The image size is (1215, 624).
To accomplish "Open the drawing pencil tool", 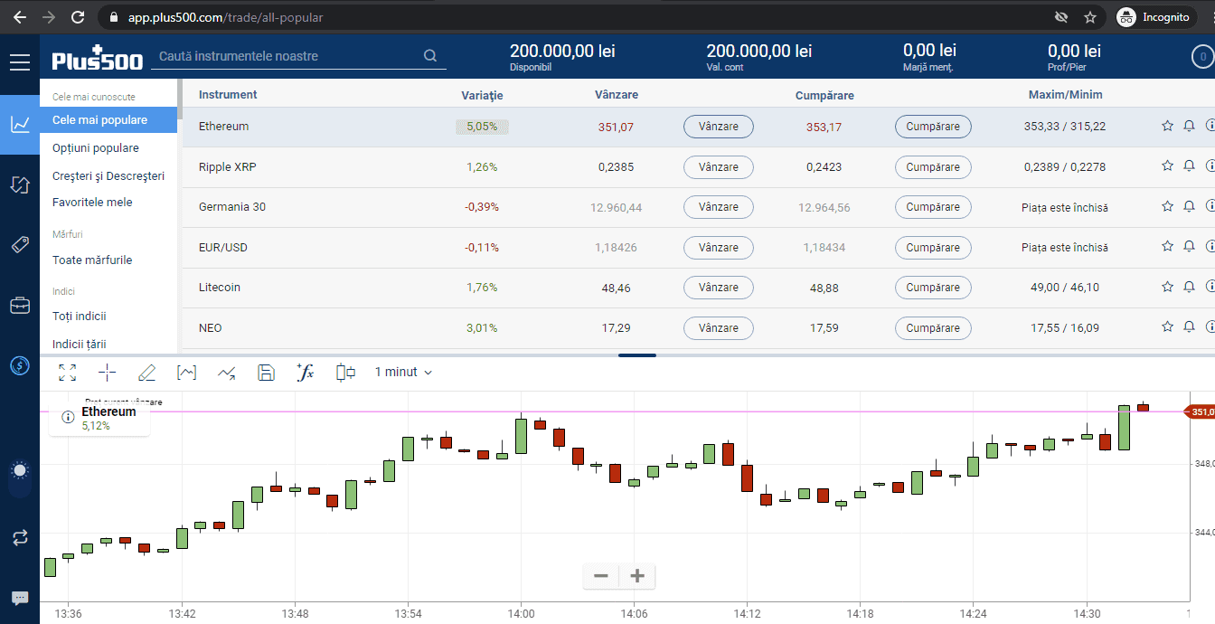I will (146, 372).
